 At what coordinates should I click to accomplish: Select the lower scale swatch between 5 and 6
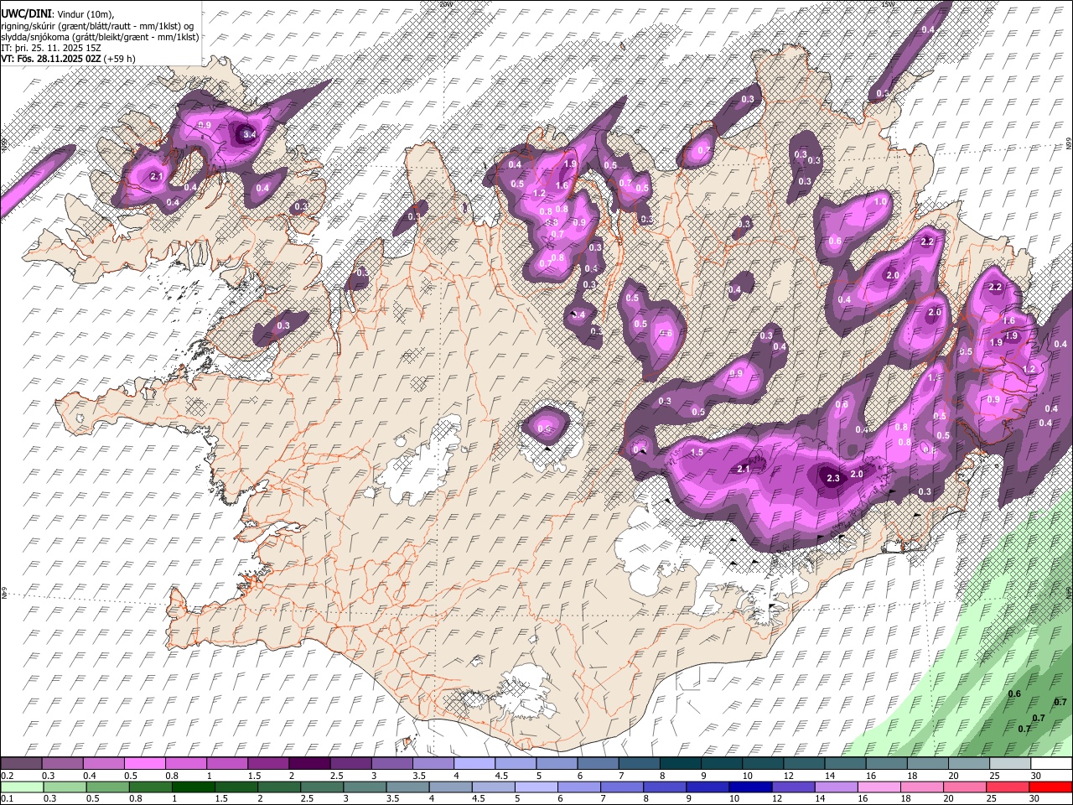535,787
